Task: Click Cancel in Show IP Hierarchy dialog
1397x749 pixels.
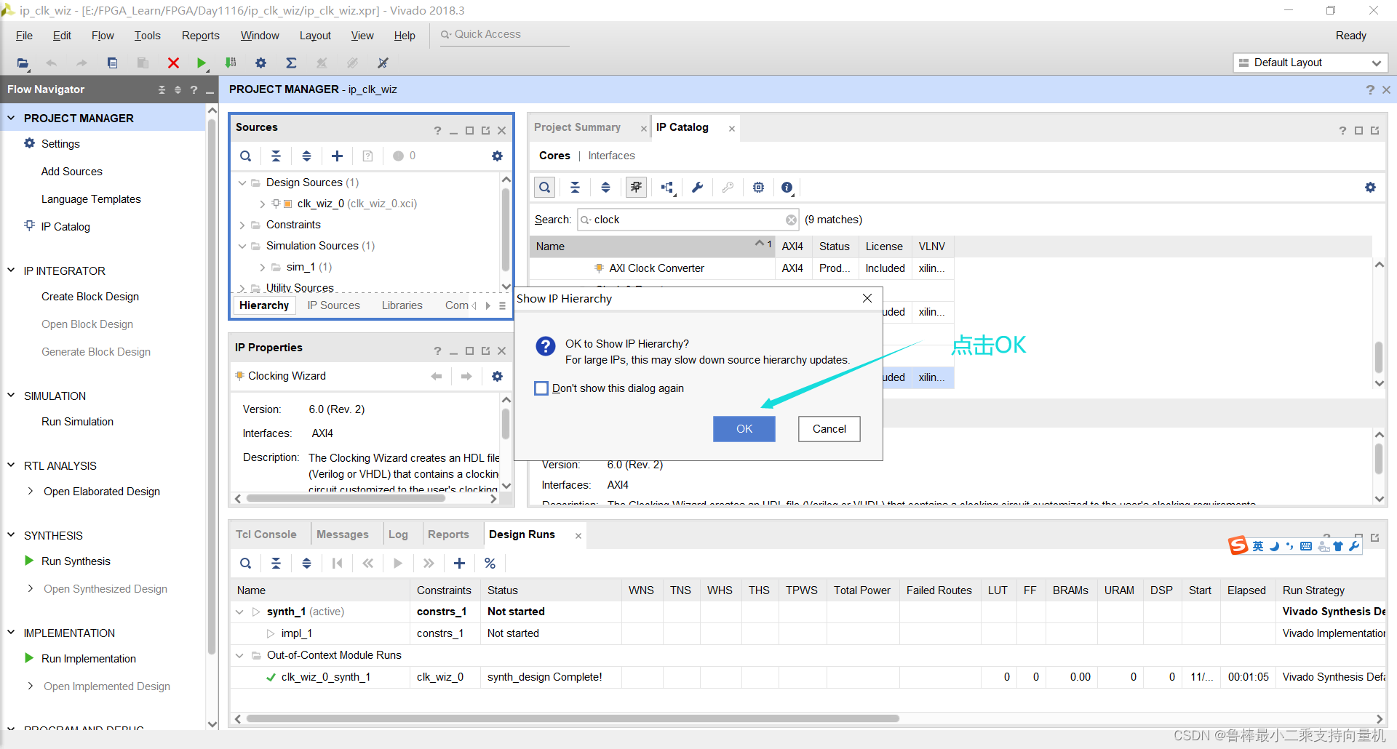Action: (829, 429)
